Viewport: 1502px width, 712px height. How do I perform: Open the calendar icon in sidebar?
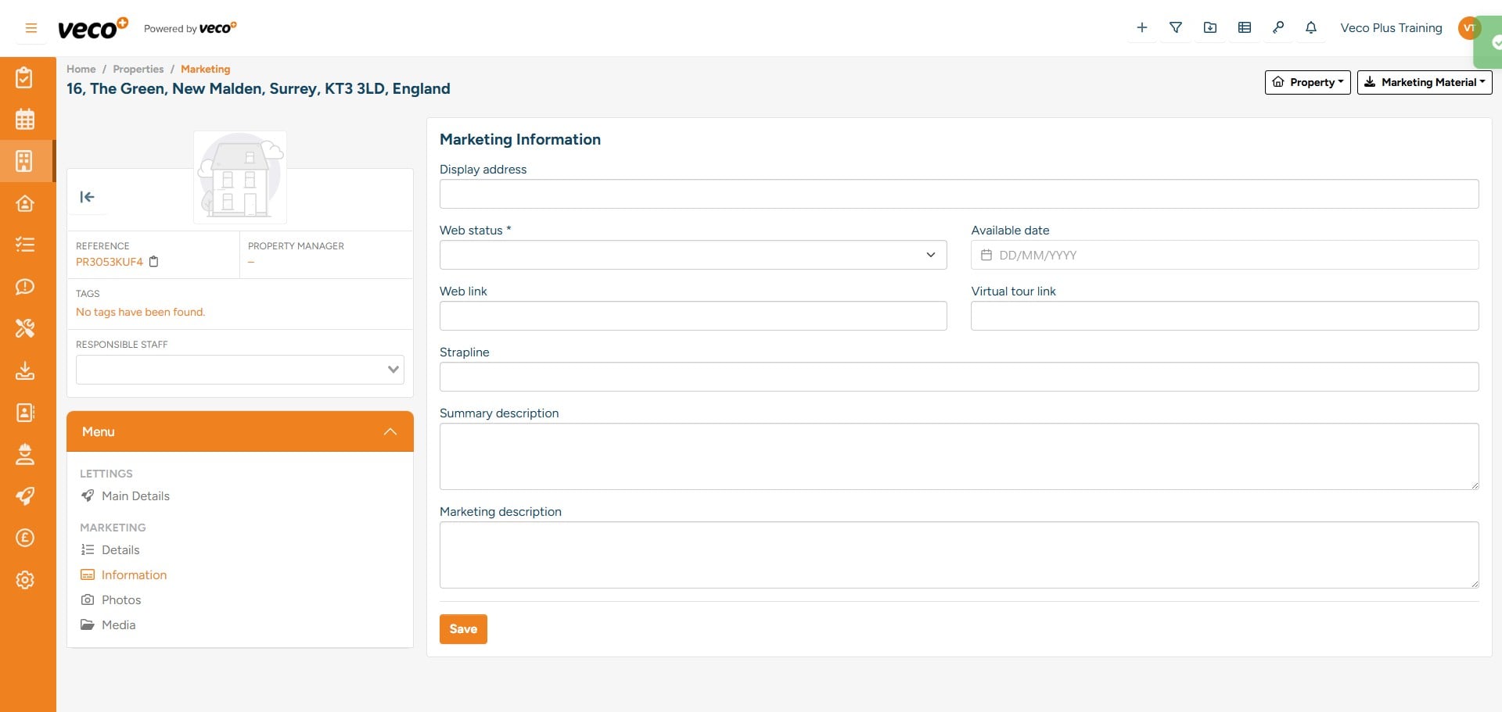tap(25, 120)
